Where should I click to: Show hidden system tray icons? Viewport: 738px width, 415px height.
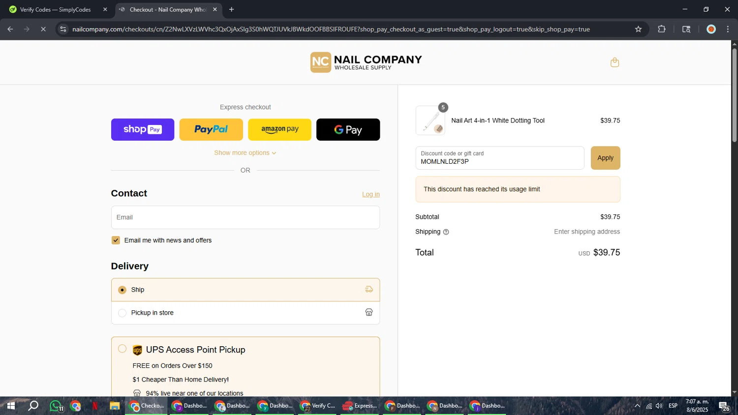(637, 406)
